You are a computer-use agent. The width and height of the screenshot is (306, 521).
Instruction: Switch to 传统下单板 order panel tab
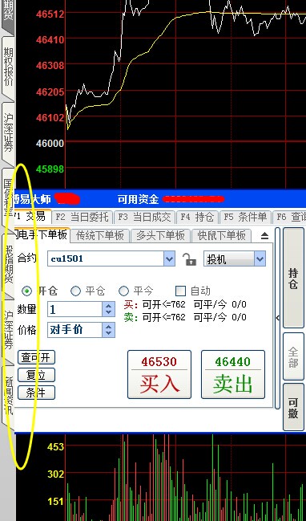point(100,235)
